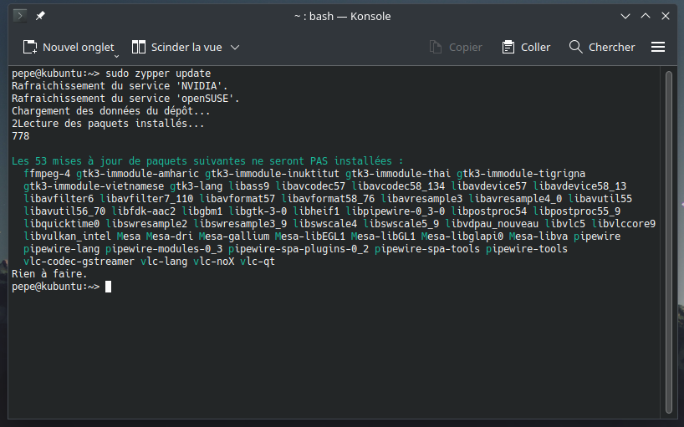Click package 'libvlccore9'
The width and height of the screenshot is (684, 427).
(623, 224)
